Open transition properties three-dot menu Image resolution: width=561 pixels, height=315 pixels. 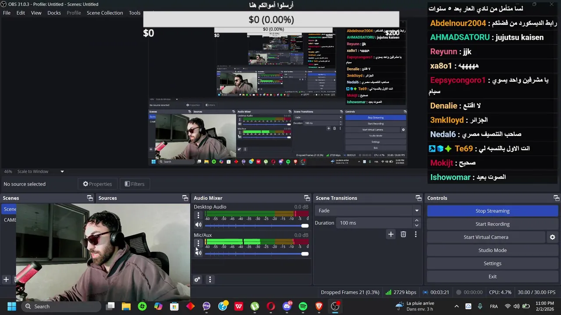click(x=415, y=234)
